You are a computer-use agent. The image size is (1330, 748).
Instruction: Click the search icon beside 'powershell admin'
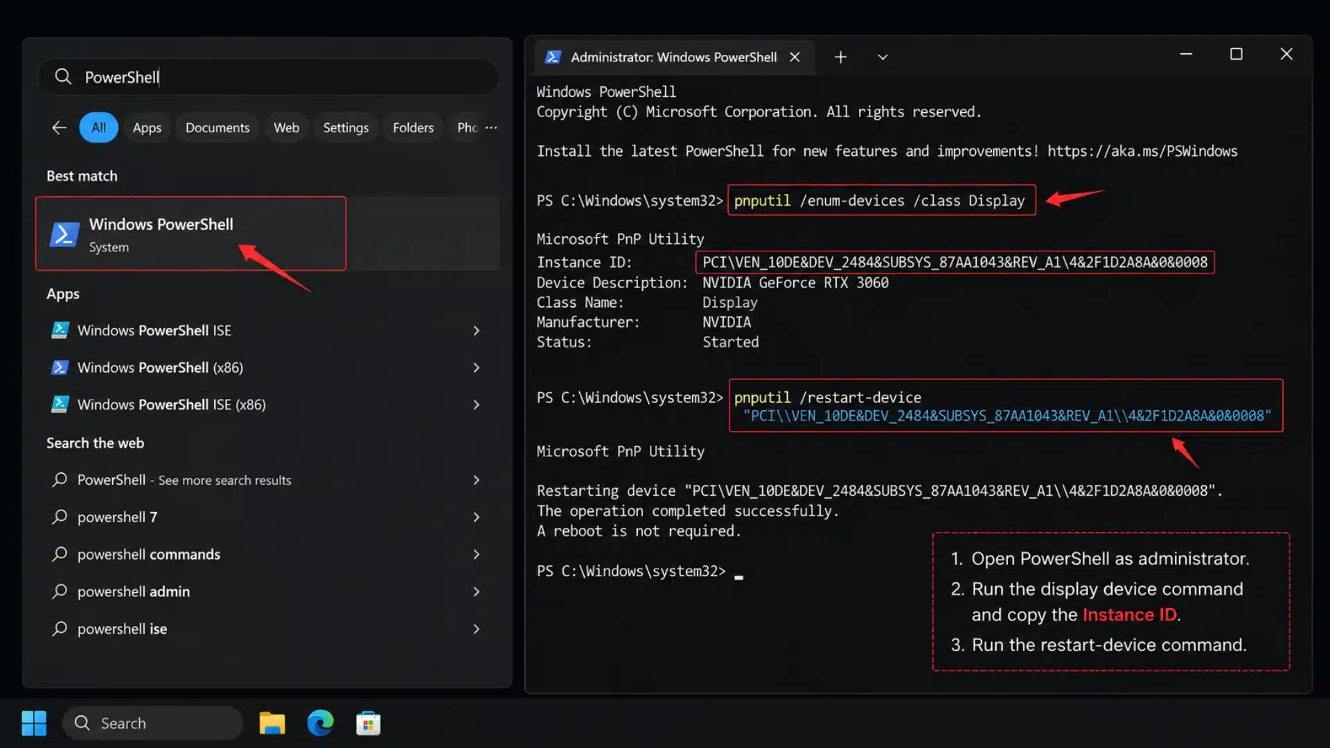(x=60, y=591)
